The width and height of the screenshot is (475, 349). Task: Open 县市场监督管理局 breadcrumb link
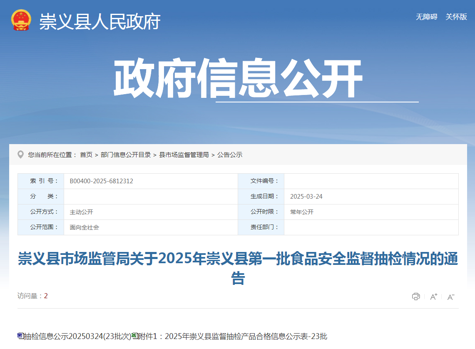pyautogui.click(x=184, y=155)
